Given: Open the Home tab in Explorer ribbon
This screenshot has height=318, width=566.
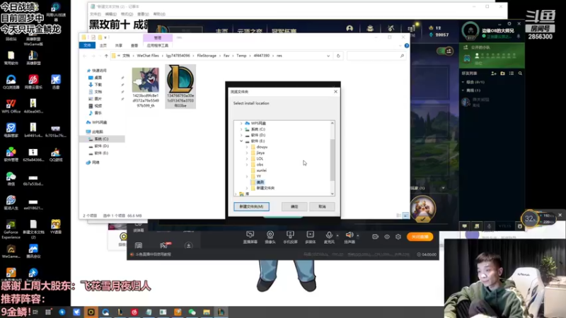Looking at the screenshot, I should click(x=103, y=45).
